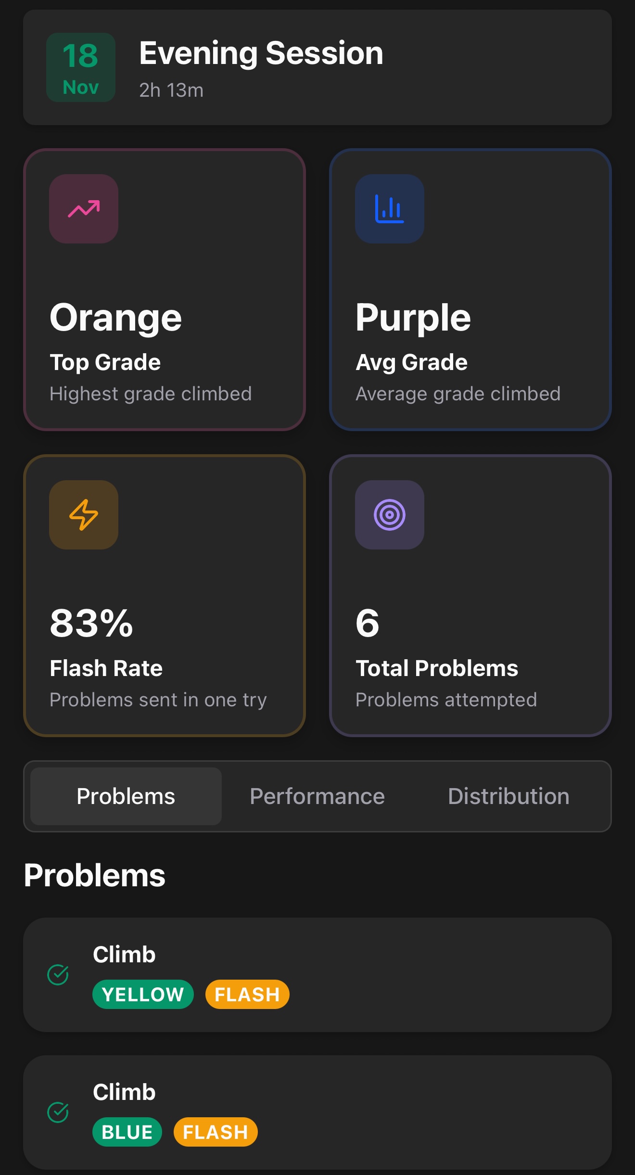Toggle the check circle on Blue climb
The height and width of the screenshot is (1175, 635).
[x=58, y=1112]
